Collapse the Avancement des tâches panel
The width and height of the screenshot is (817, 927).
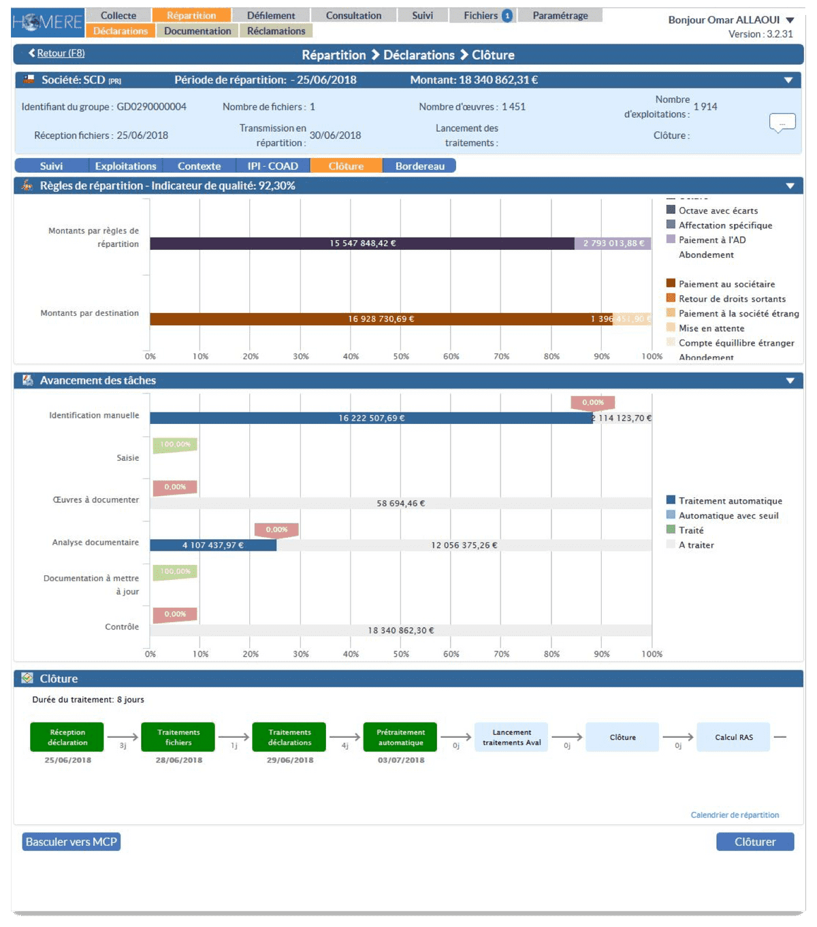coord(790,381)
